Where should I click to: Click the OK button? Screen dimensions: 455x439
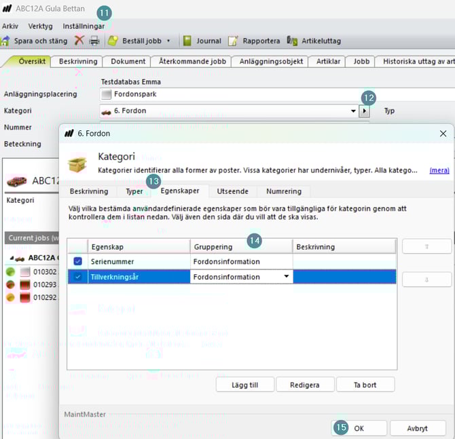pyautogui.click(x=359, y=428)
